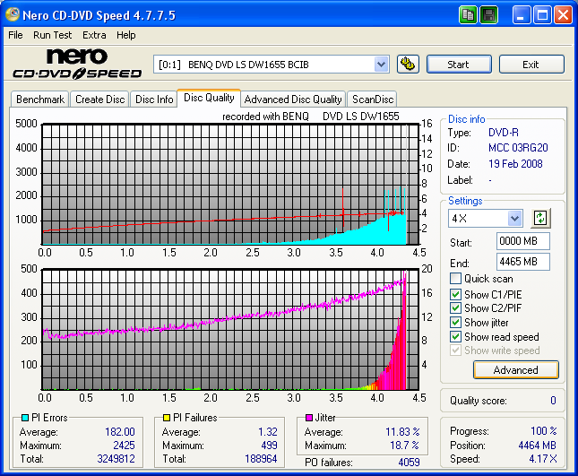
Task: Click the green refresh speed icon
Action: (540, 218)
